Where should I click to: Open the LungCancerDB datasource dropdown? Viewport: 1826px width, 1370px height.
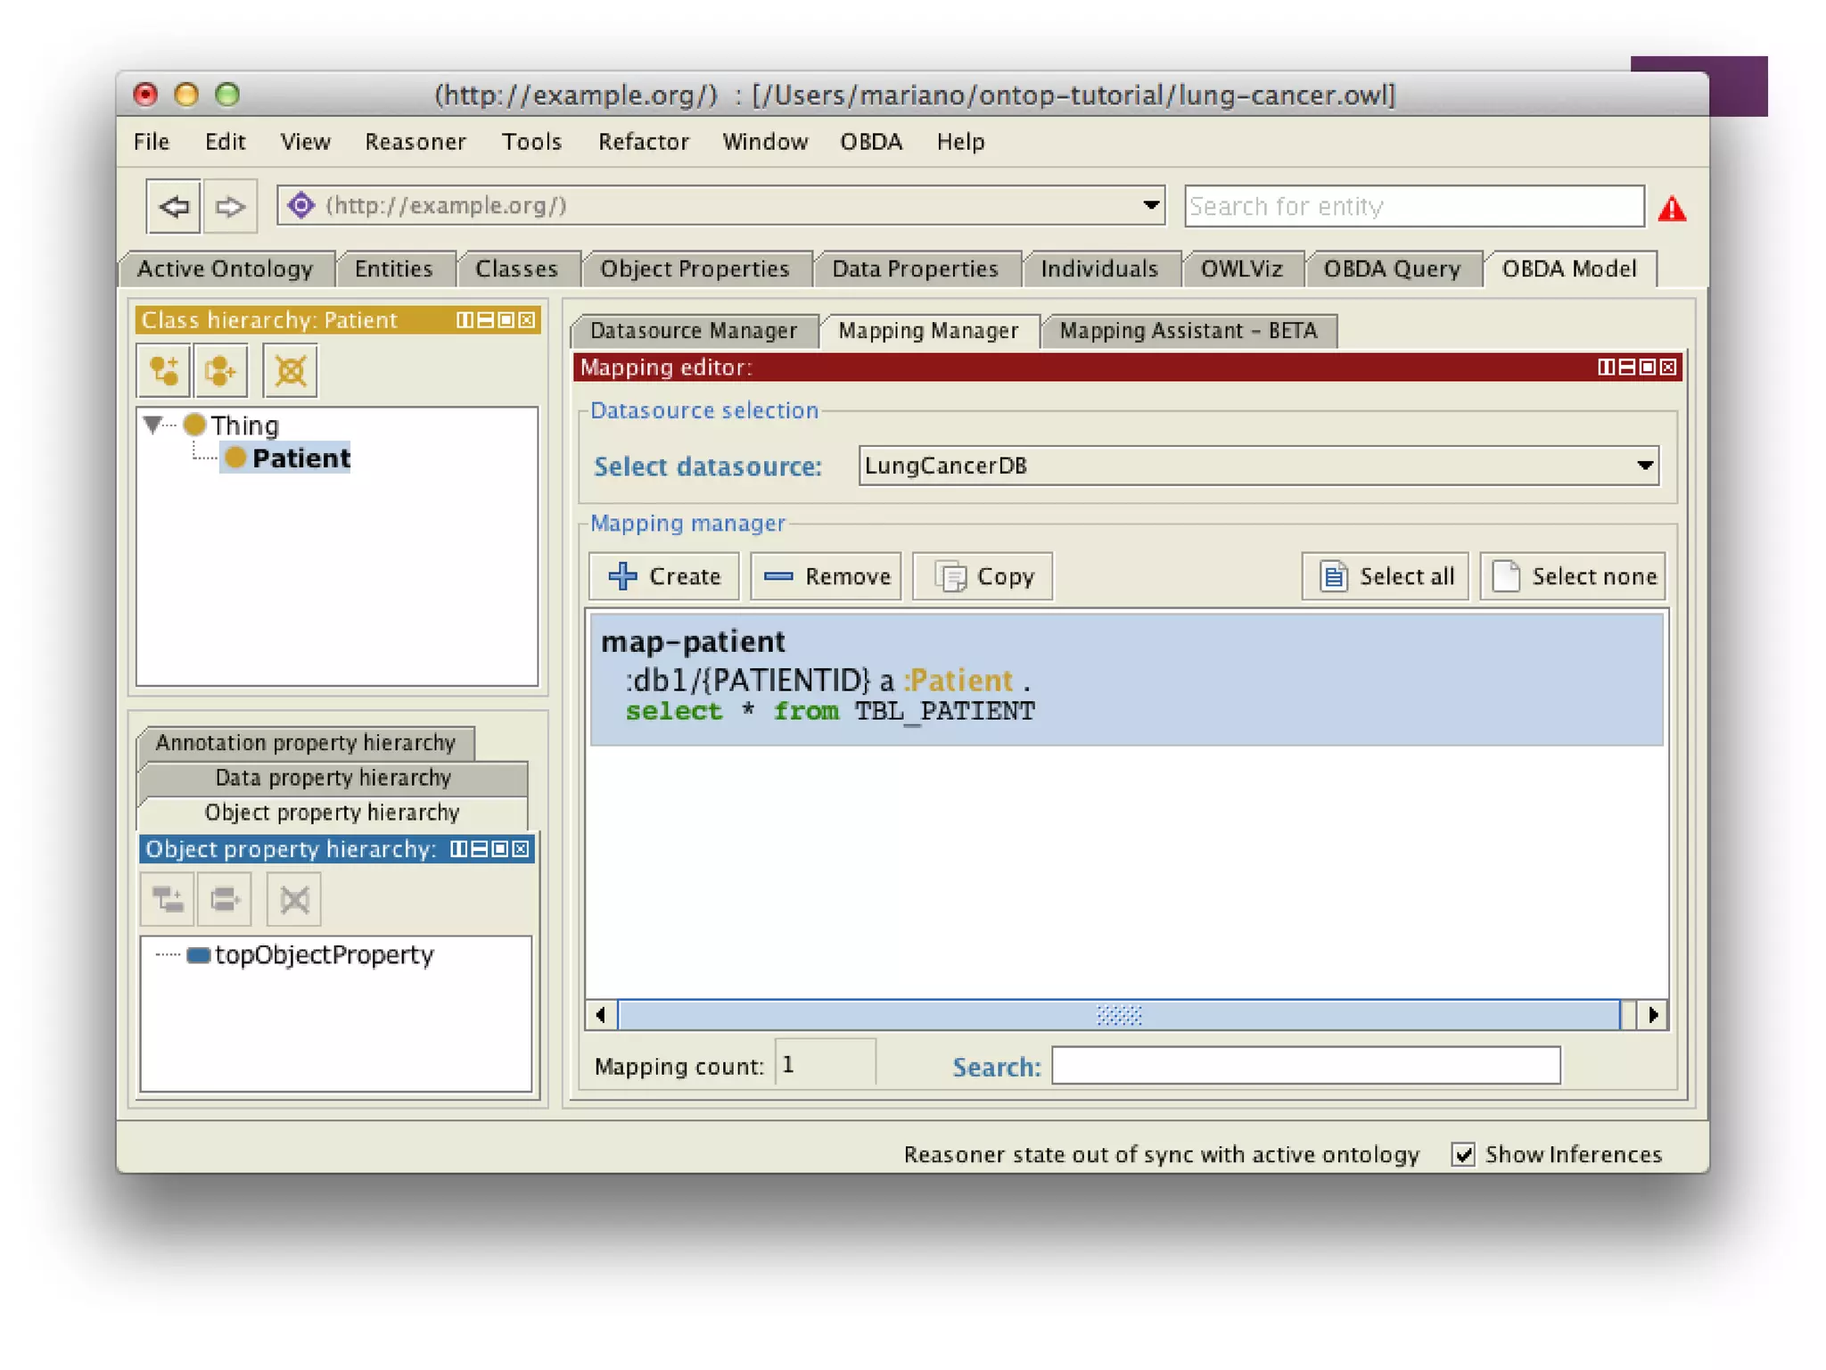click(1645, 466)
